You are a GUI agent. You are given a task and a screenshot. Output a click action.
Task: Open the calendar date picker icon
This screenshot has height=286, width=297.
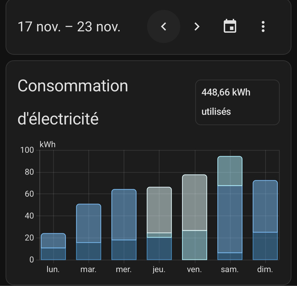point(230,27)
